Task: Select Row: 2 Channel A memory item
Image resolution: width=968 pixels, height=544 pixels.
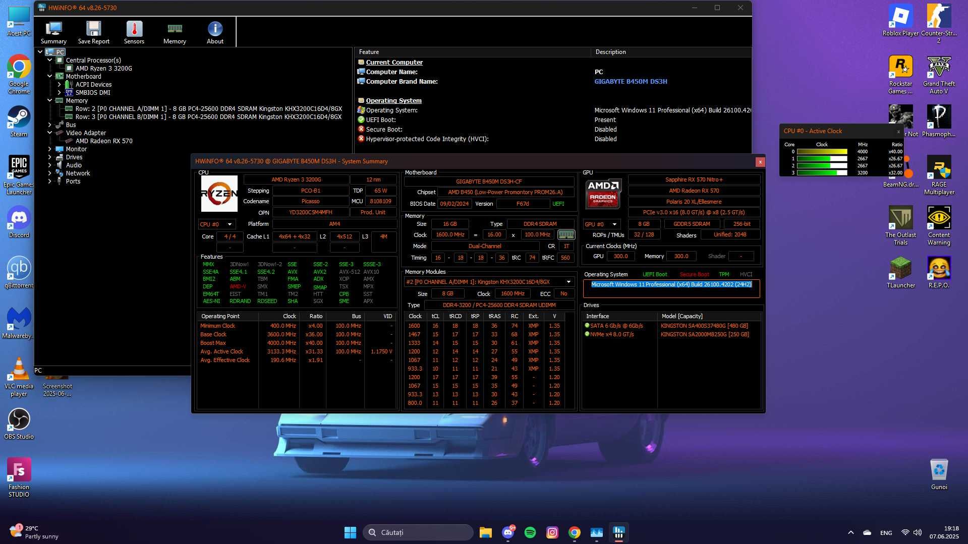Action: [209, 108]
